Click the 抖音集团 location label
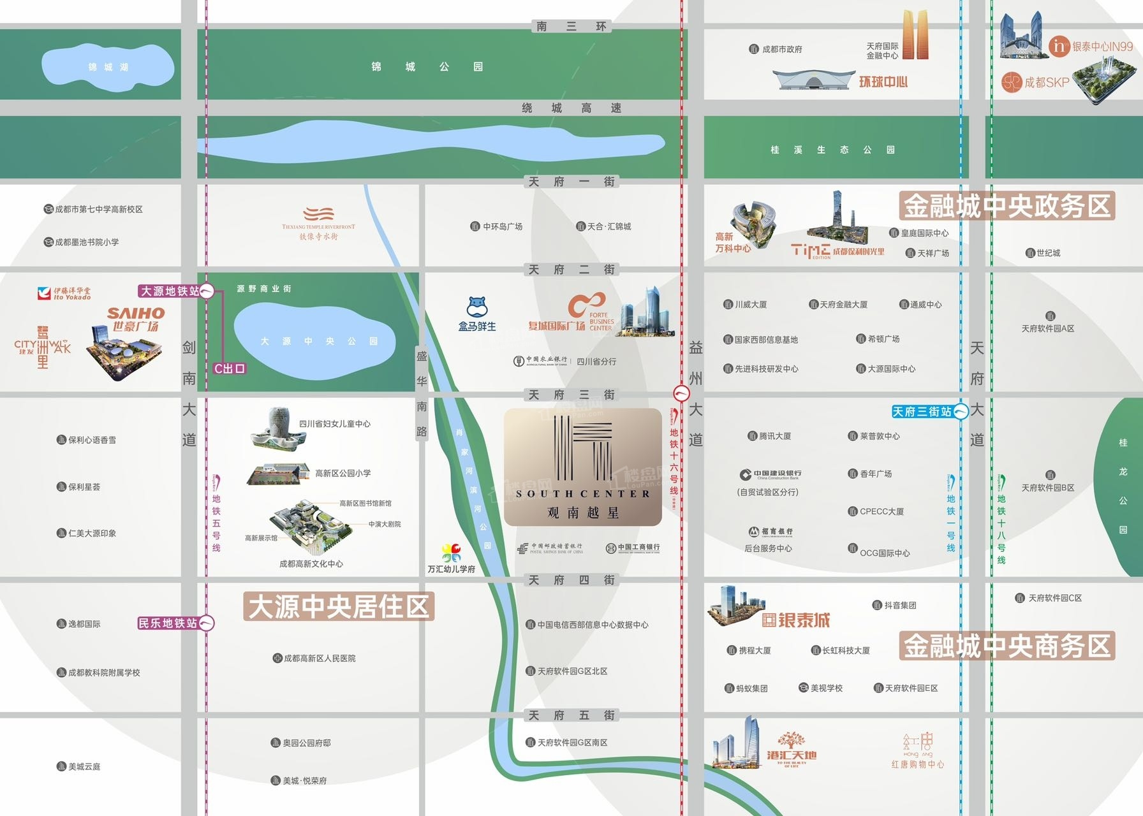 click(x=894, y=605)
